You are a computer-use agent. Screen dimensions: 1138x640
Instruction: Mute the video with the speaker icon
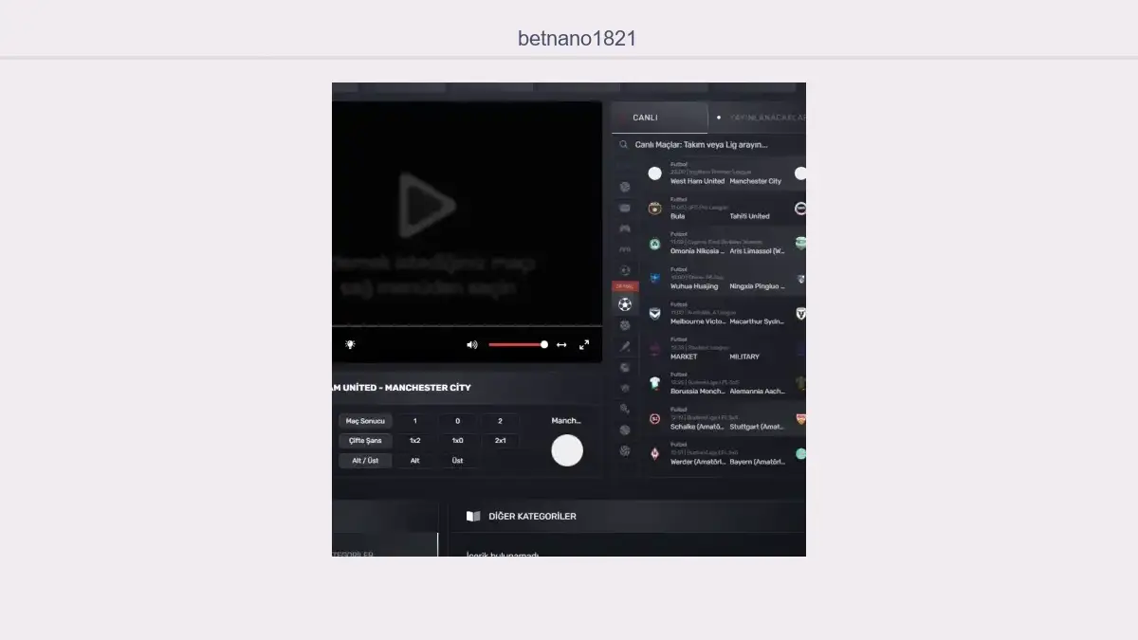[x=471, y=345]
